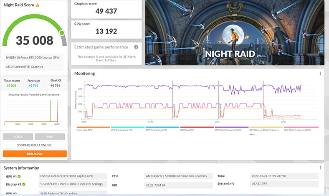Click the AMD Radeon(TM) Graphics label under score
329x196 pixels.
[34, 67]
